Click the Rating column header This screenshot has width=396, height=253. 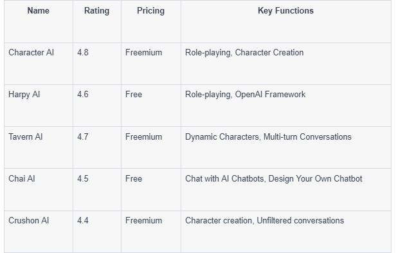point(96,11)
